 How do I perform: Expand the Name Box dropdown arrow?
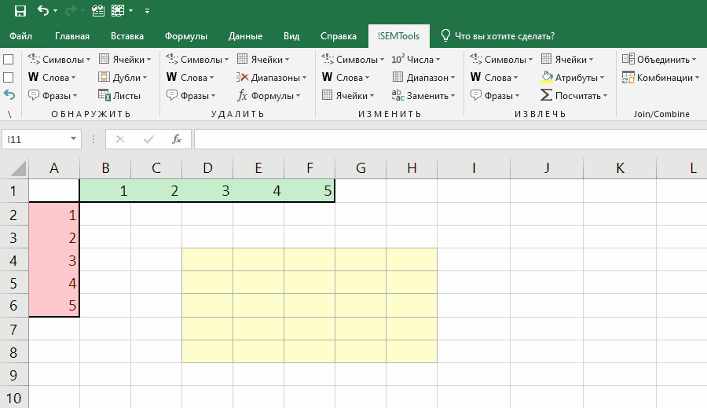(73, 139)
